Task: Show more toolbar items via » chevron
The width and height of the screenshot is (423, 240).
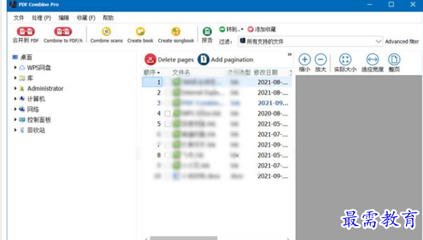Action: tap(290, 54)
